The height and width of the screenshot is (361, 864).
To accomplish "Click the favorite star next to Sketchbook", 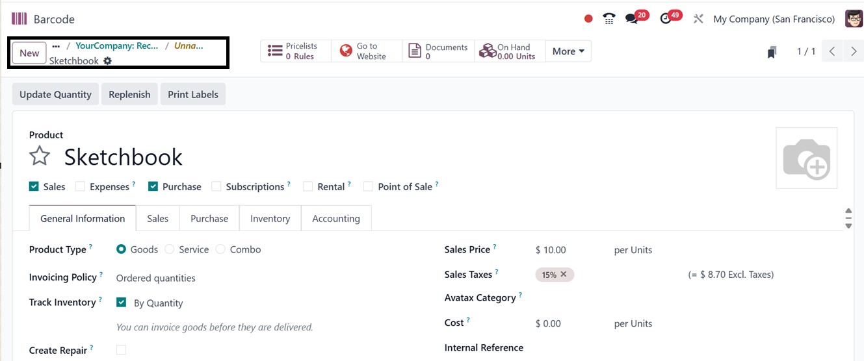I will tap(40, 156).
